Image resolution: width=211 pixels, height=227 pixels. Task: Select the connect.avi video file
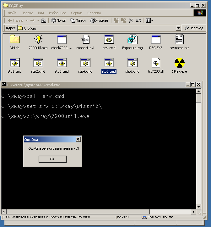click(85, 40)
